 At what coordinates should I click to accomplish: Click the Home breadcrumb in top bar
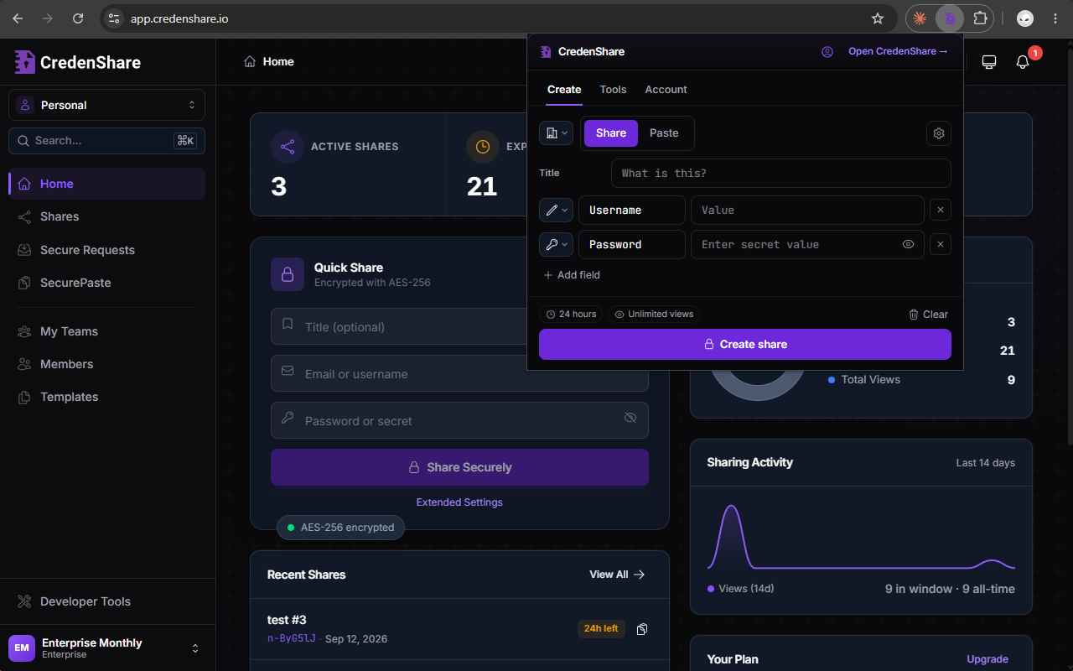click(x=269, y=62)
